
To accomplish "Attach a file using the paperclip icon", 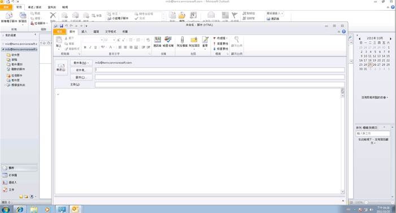I will pos(182,42).
